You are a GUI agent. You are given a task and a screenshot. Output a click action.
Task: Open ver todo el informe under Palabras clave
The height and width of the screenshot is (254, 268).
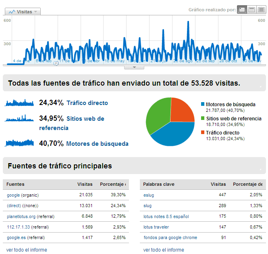pyautogui.click(x=164, y=250)
